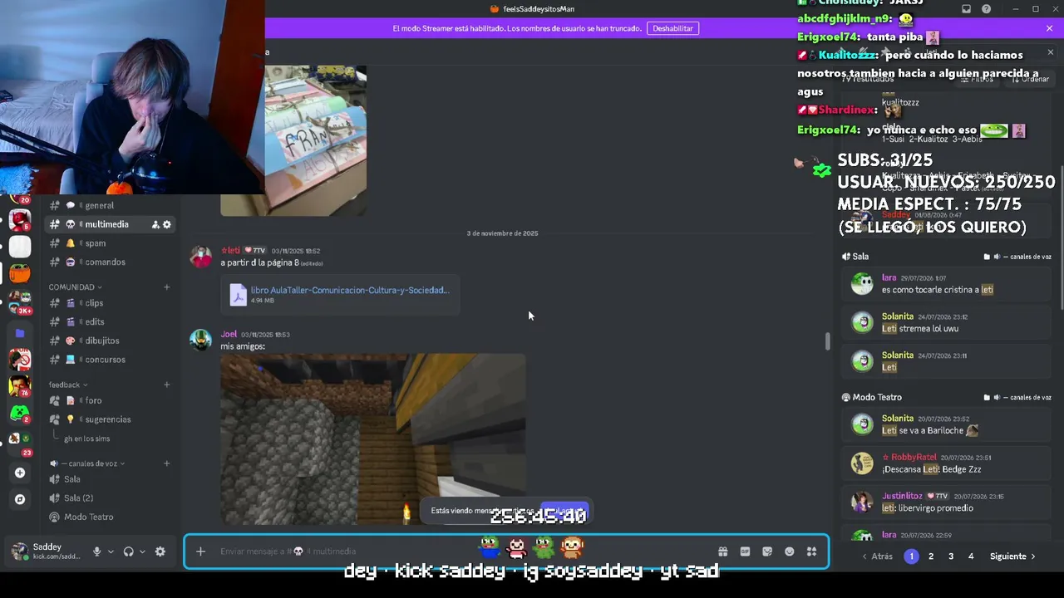Viewport: 1064px width, 598px height.
Task: Click Deshabilitar to disable Streamer mode
Action: [672, 28]
